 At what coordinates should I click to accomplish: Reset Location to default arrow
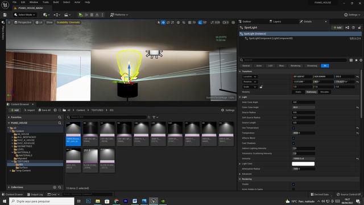click(358, 76)
